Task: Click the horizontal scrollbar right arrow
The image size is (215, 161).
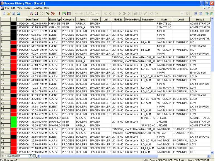Action: point(209,156)
